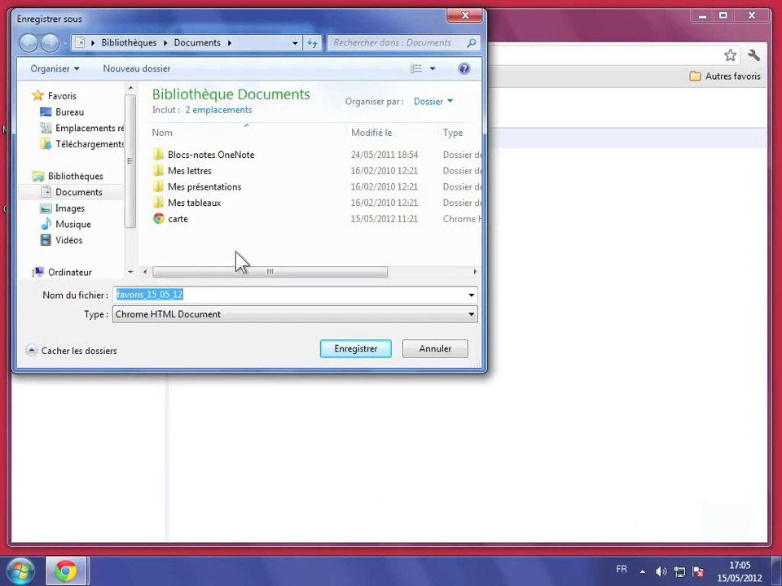Click Chrome's bookmark star icon
The image size is (782, 586).
click(x=730, y=55)
